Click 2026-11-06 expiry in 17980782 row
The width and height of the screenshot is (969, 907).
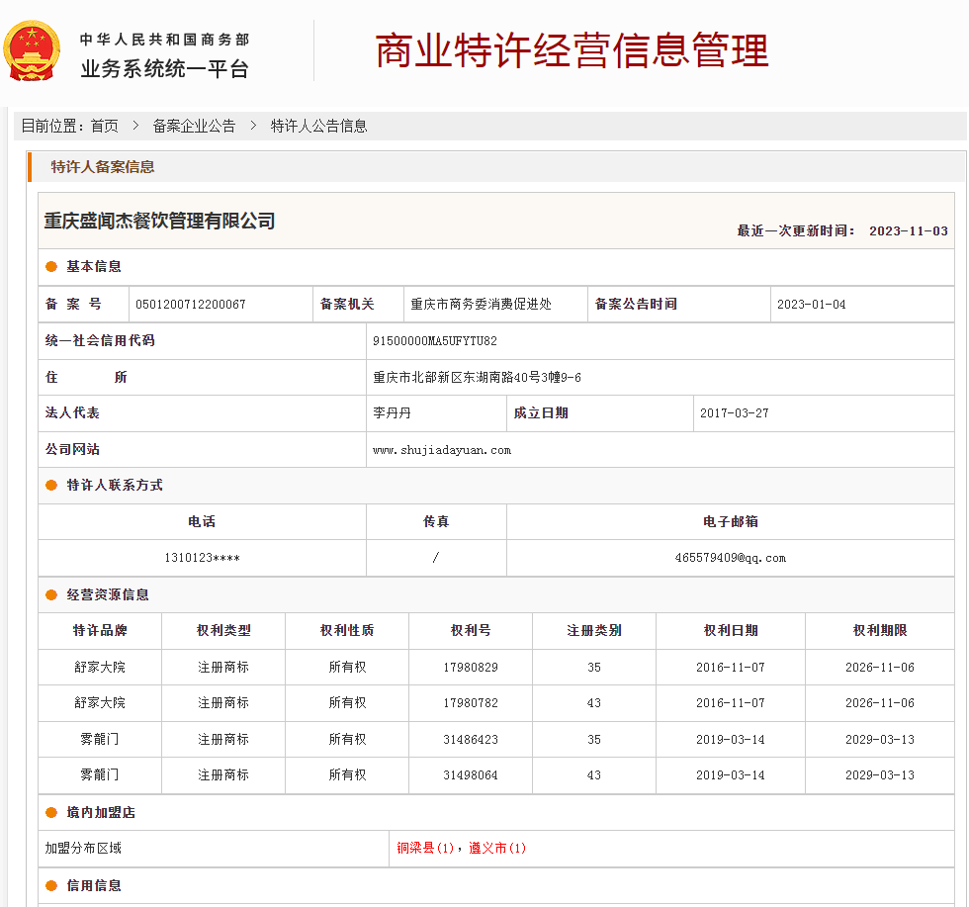[880, 703]
